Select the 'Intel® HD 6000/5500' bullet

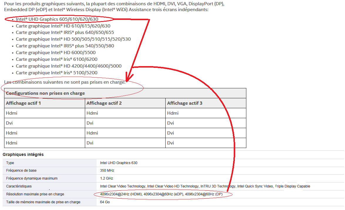56,53
